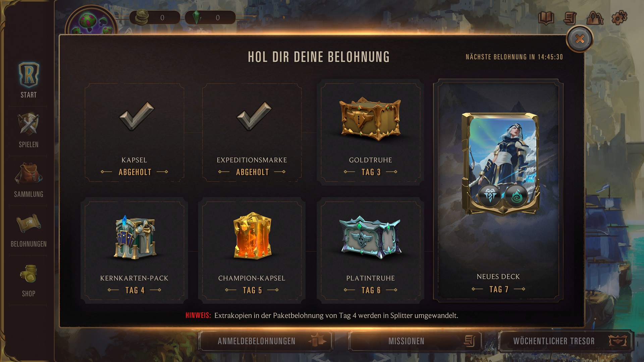Open the book icon at top right

pos(546,18)
